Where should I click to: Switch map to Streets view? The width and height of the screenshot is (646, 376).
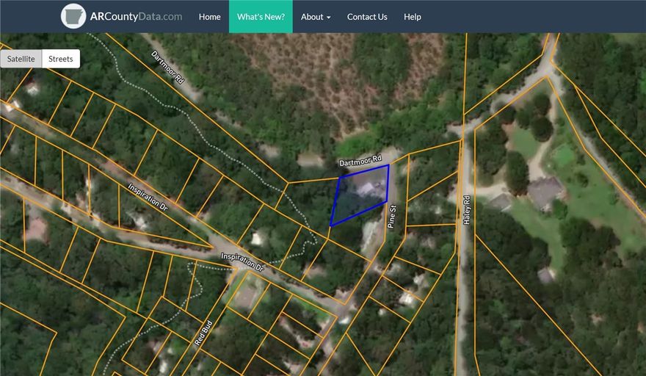[x=61, y=59]
